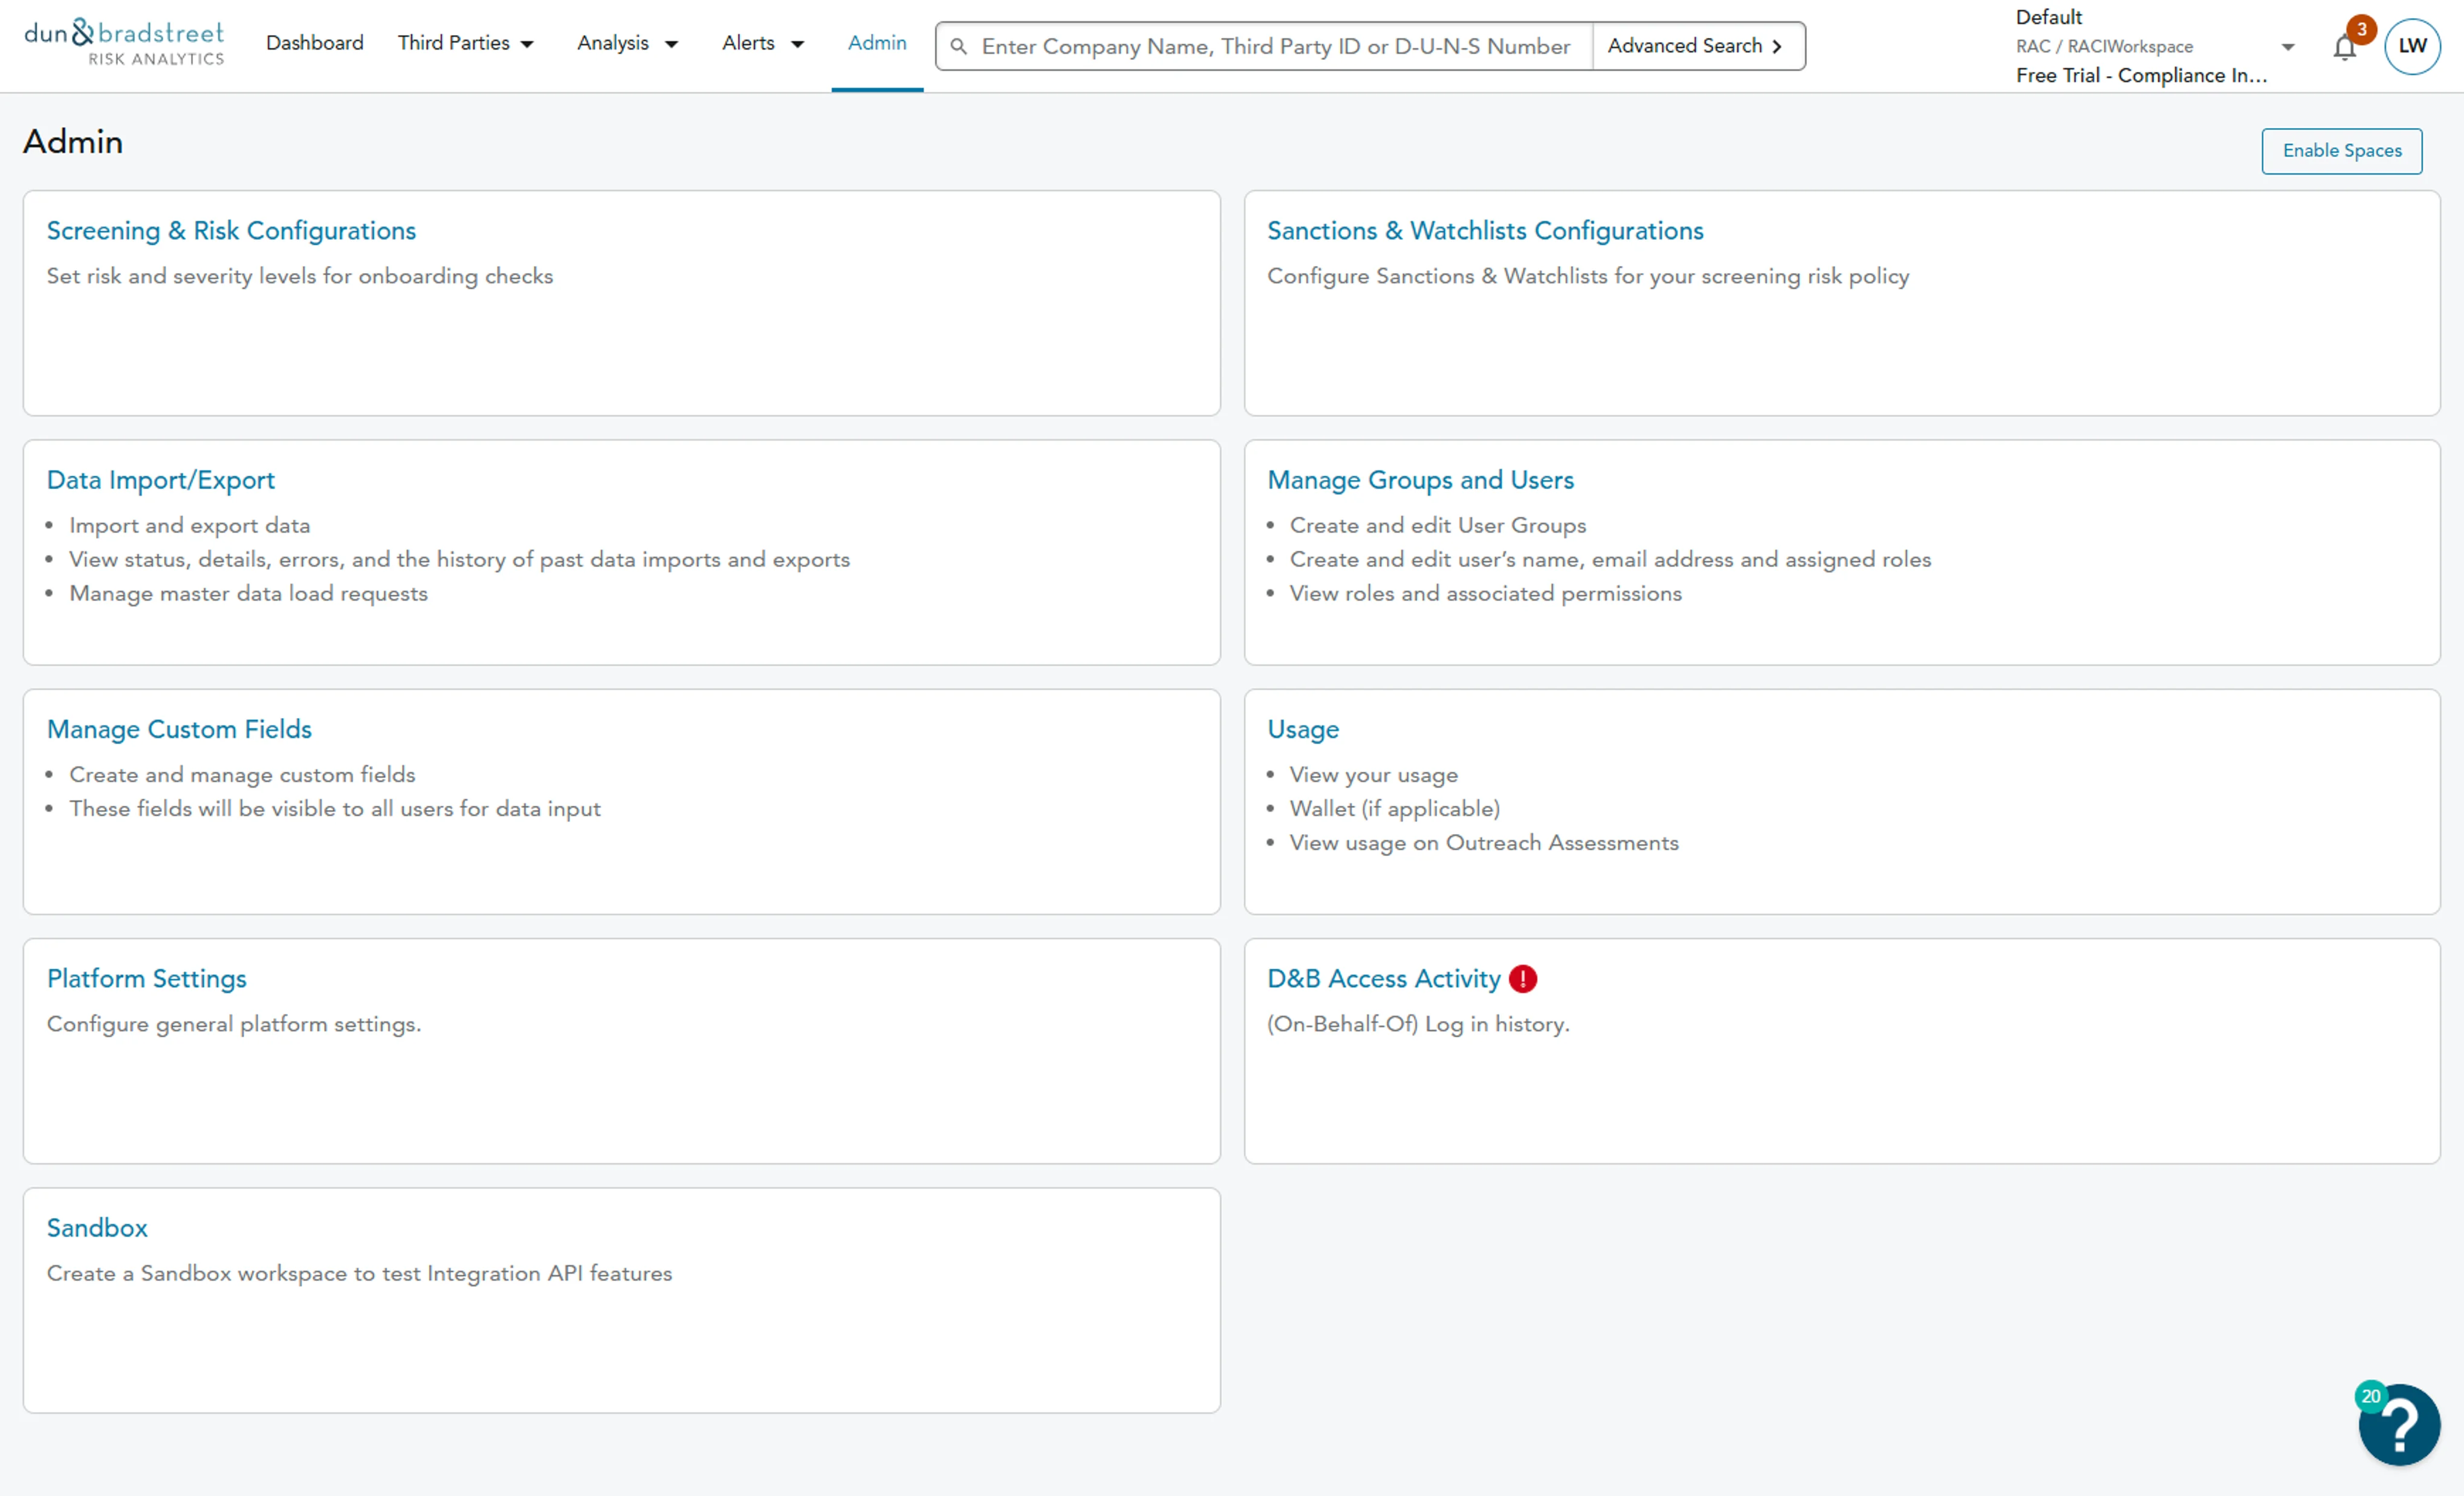The height and width of the screenshot is (1496, 2464).
Task: Click the search magnifier icon
Action: [958, 46]
